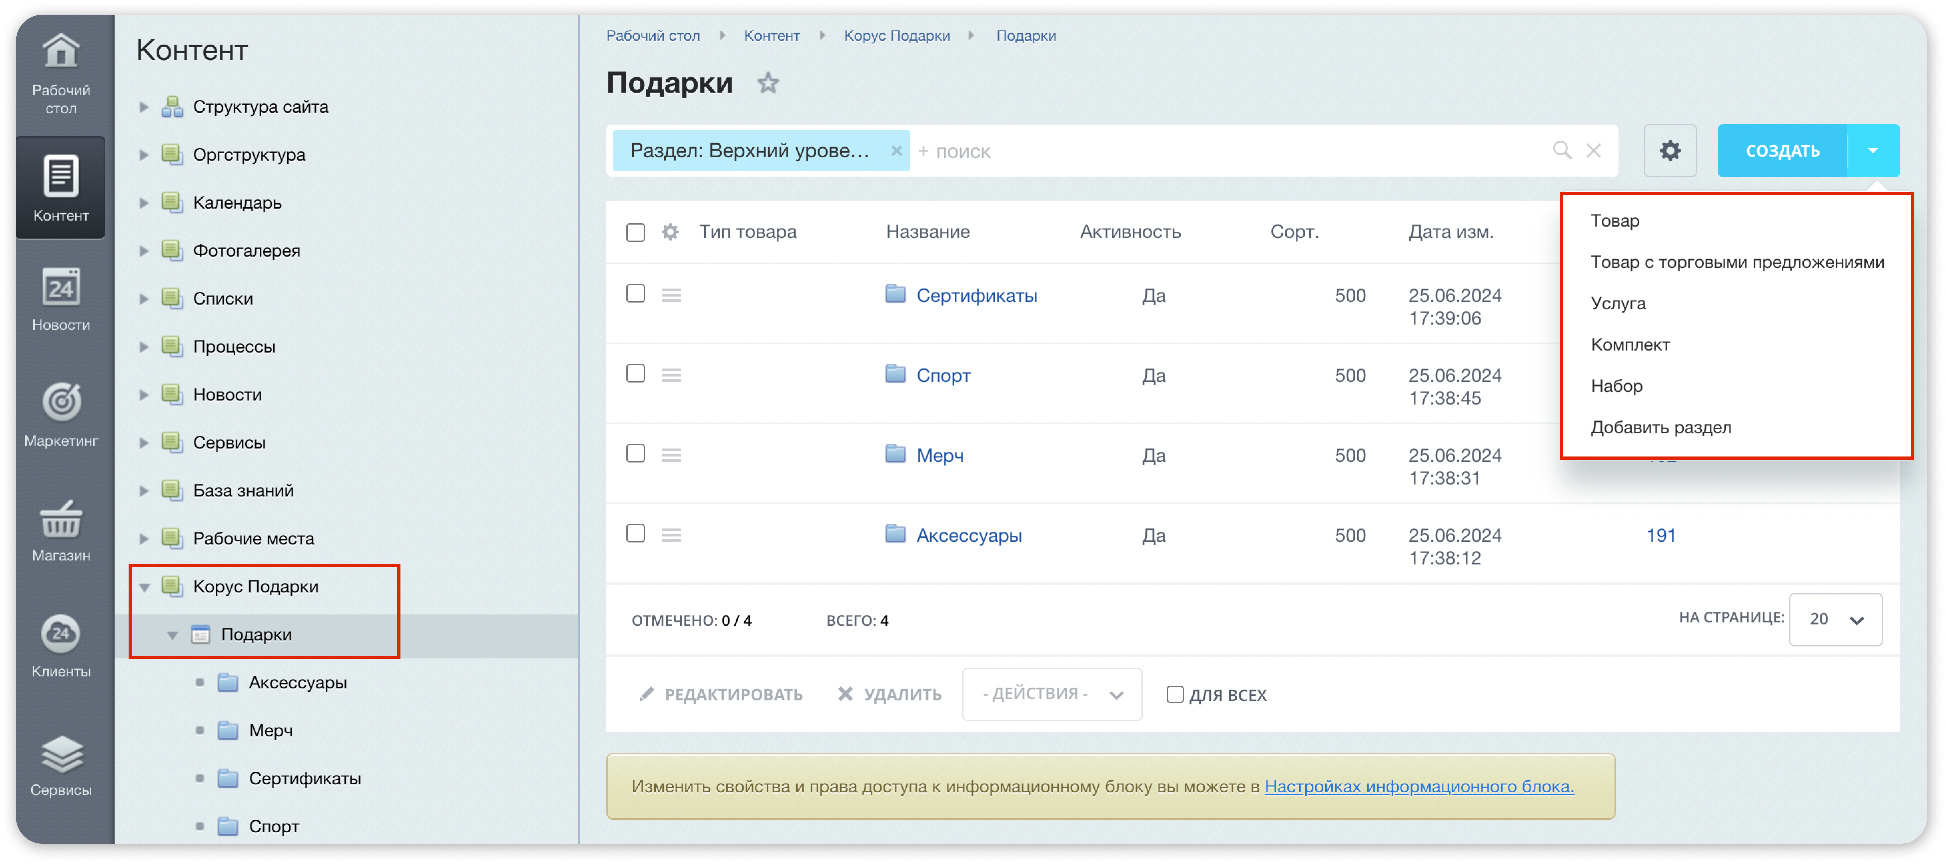Clear the search filter with X icon
The height and width of the screenshot is (863, 1945).
[x=1593, y=150]
